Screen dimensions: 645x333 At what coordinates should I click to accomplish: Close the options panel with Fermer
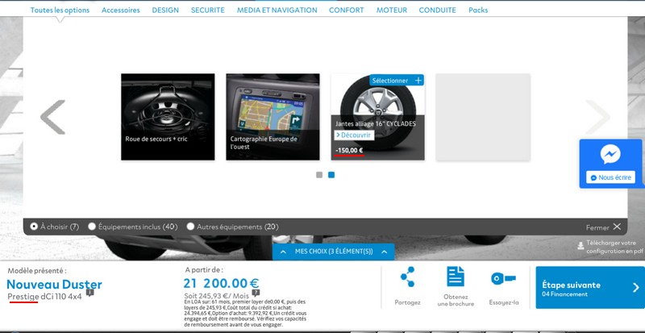[603, 227]
